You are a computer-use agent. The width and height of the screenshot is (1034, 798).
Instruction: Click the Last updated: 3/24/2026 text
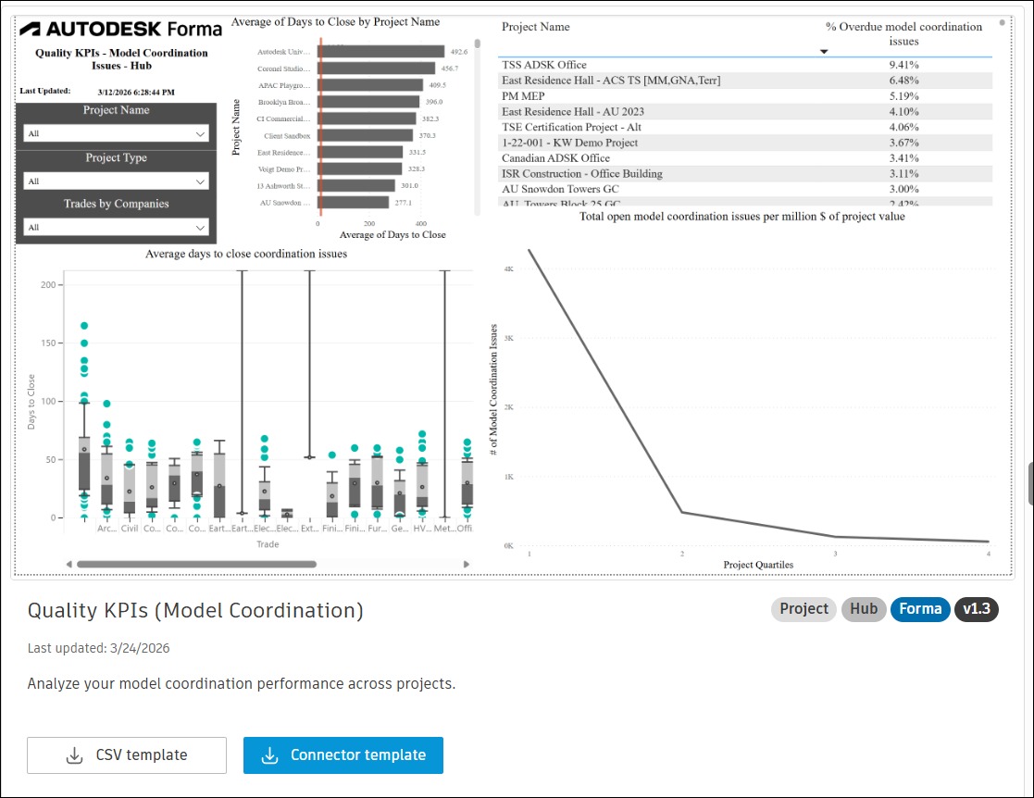[x=98, y=648]
